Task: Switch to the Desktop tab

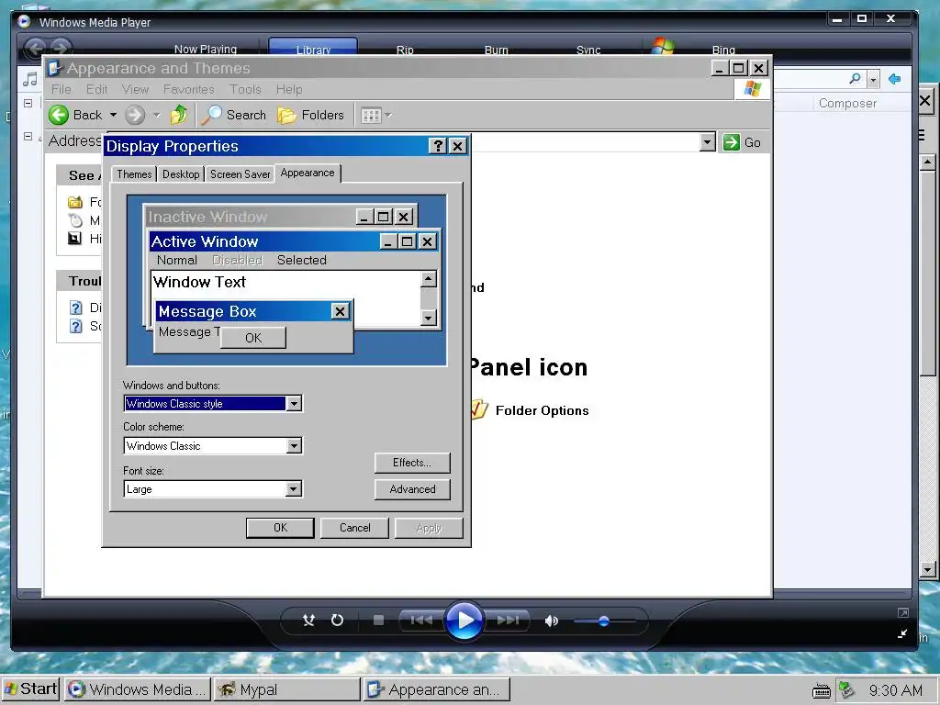Action: pyautogui.click(x=181, y=174)
